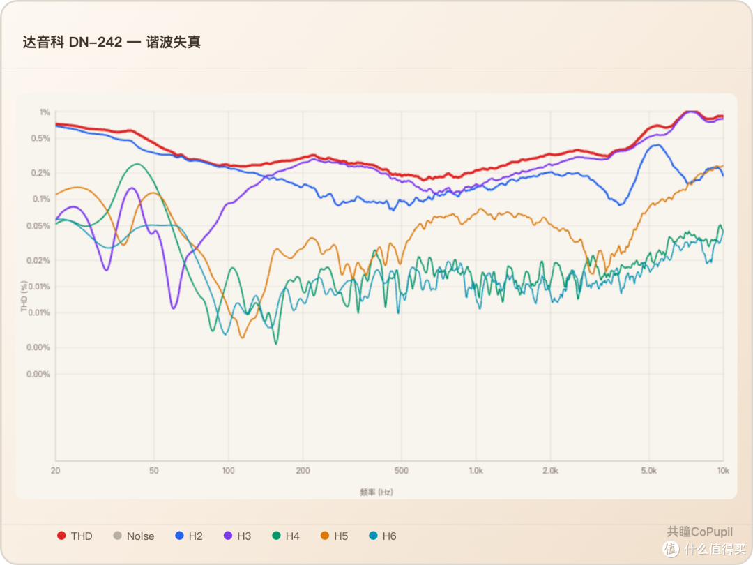This screenshot has width=753, height=565.
Task: Click the purple H3 color dot
Action: [x=228, y=535]
